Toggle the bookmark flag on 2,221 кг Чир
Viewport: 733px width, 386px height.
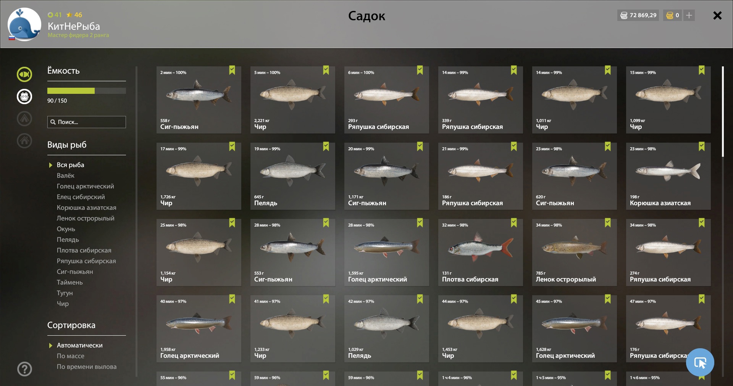[x=326, y=70]
